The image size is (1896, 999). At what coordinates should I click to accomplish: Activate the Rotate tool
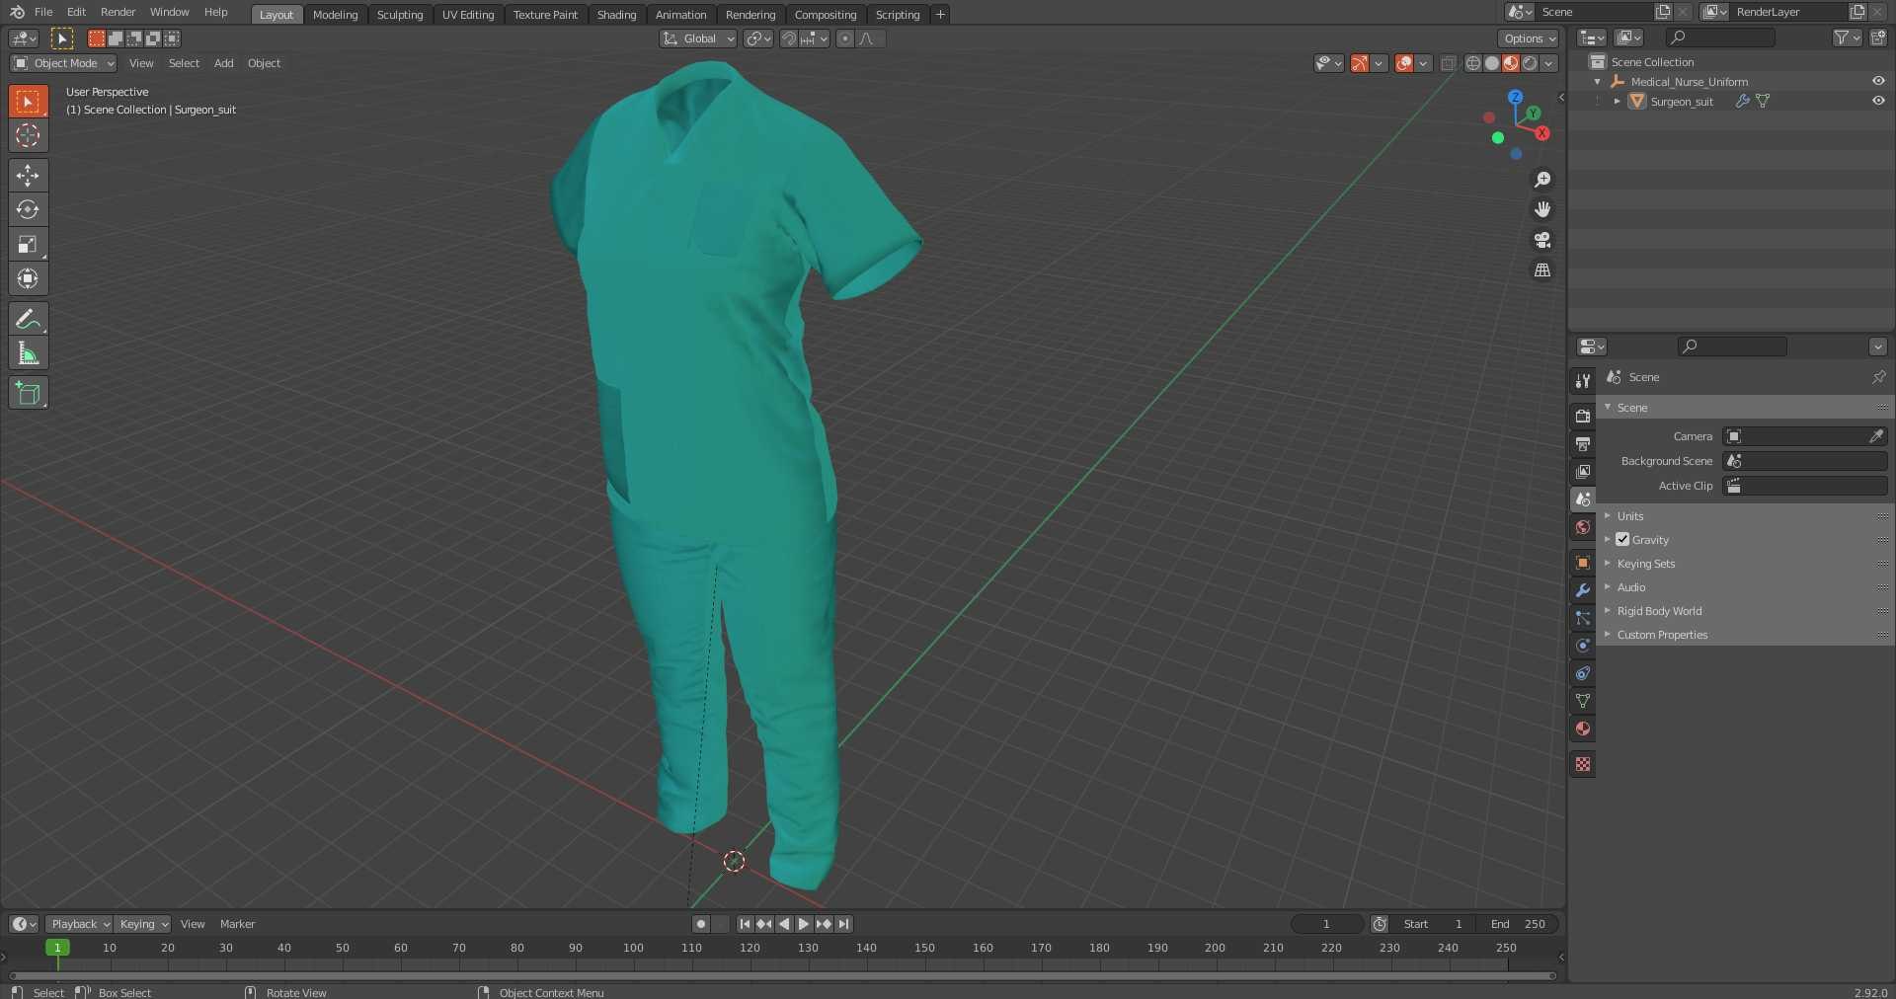pos(28,209)
